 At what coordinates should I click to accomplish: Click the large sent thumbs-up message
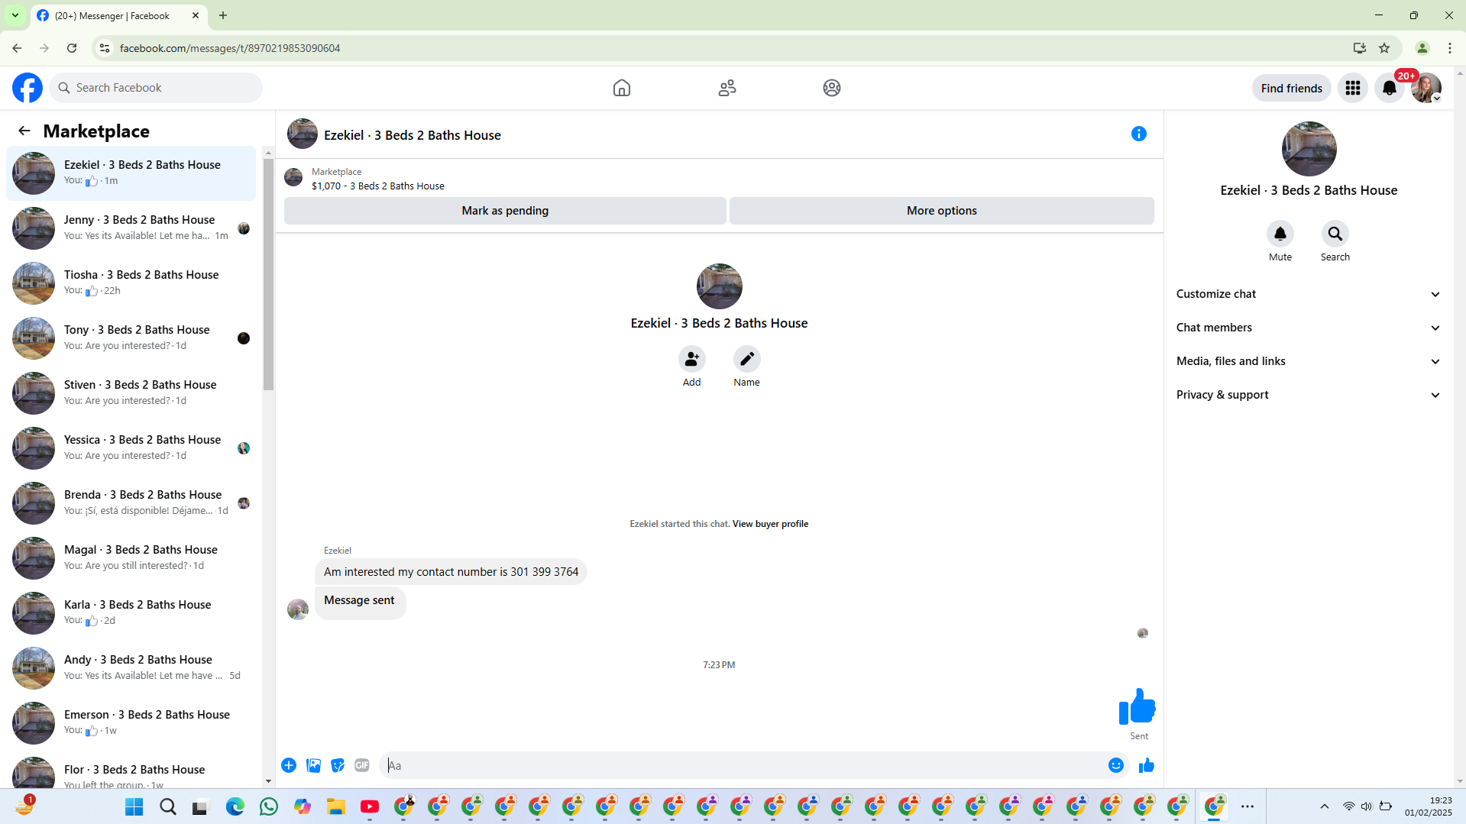coord(1137,706)
